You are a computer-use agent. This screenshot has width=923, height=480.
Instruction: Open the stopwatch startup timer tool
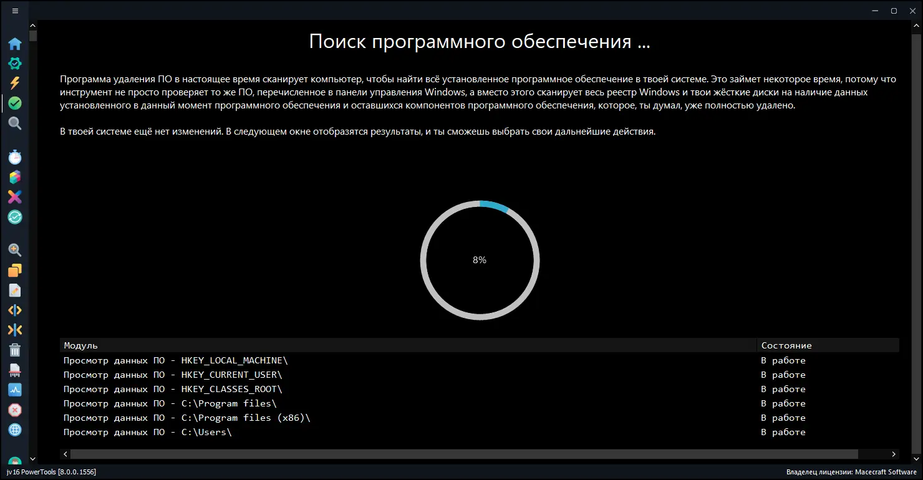15,157
